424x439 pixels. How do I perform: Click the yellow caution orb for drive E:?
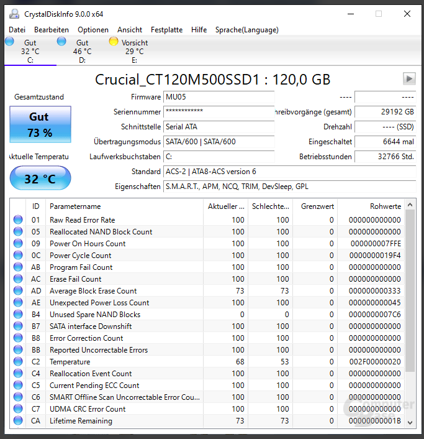tap(114, 41)
